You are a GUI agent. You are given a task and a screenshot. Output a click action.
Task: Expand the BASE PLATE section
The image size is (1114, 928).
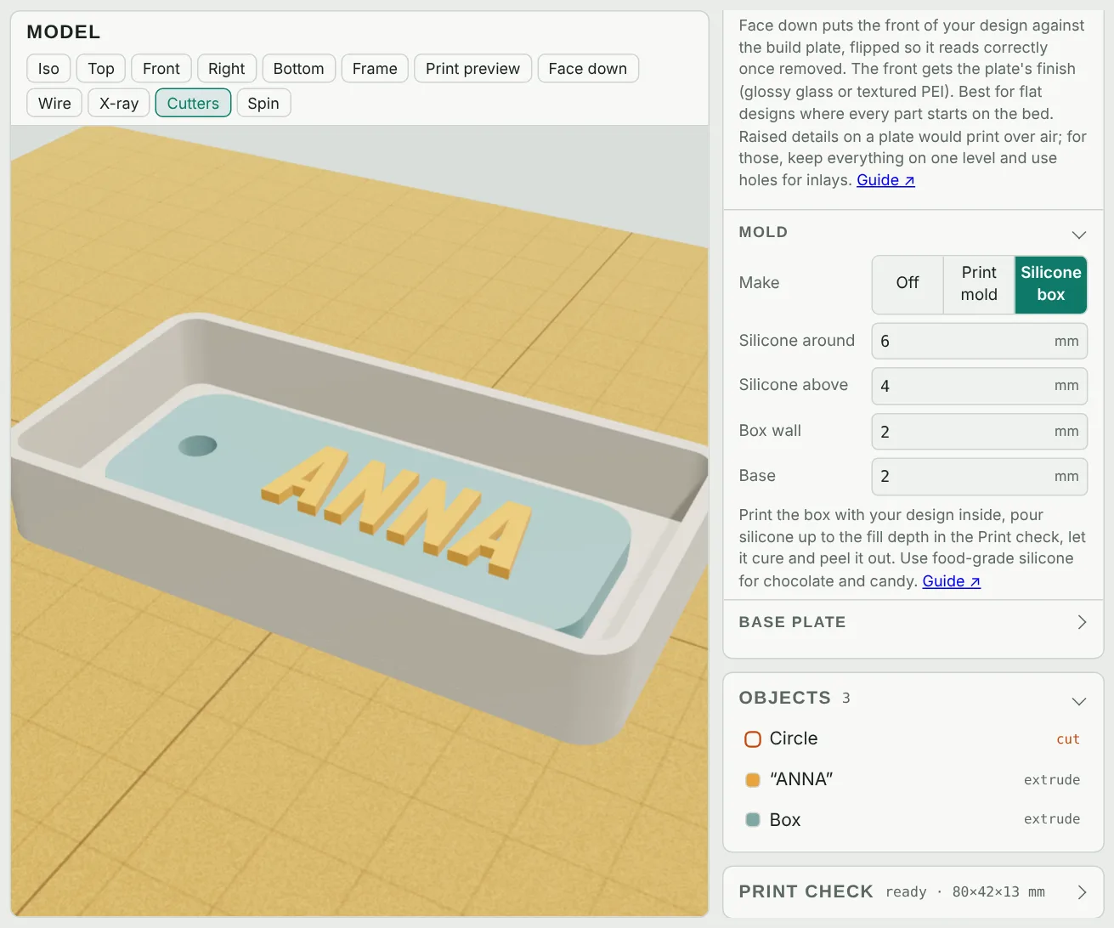[913, 622]
